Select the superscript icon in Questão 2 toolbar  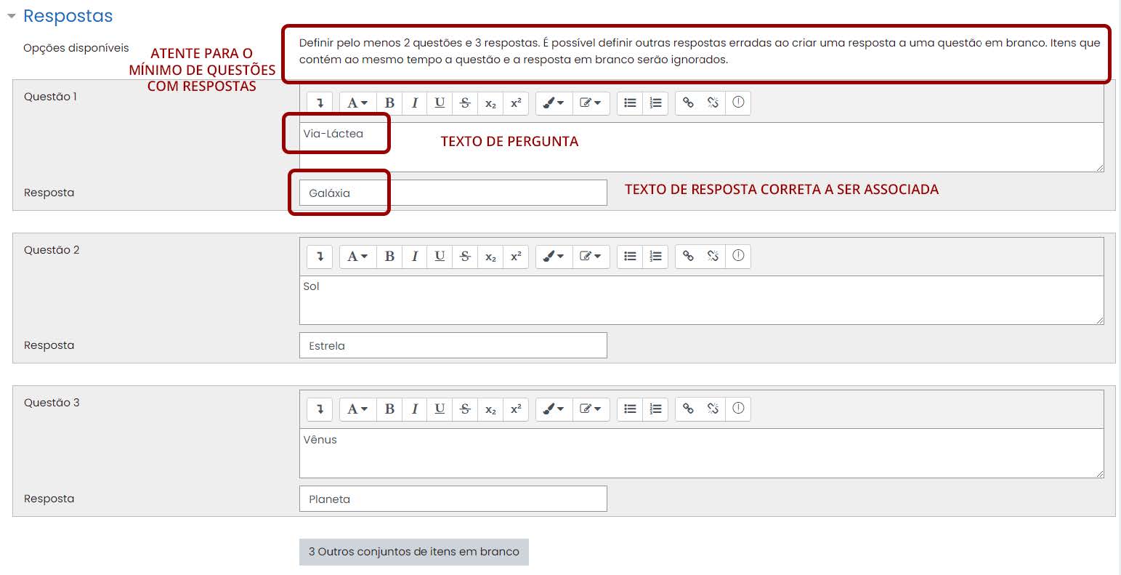tap(516, 256)
